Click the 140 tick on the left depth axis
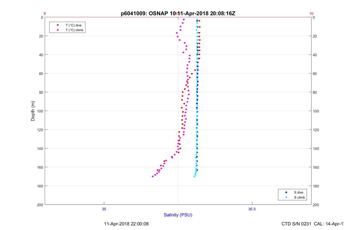Screen dimensions: 344x230 (40, 148)
